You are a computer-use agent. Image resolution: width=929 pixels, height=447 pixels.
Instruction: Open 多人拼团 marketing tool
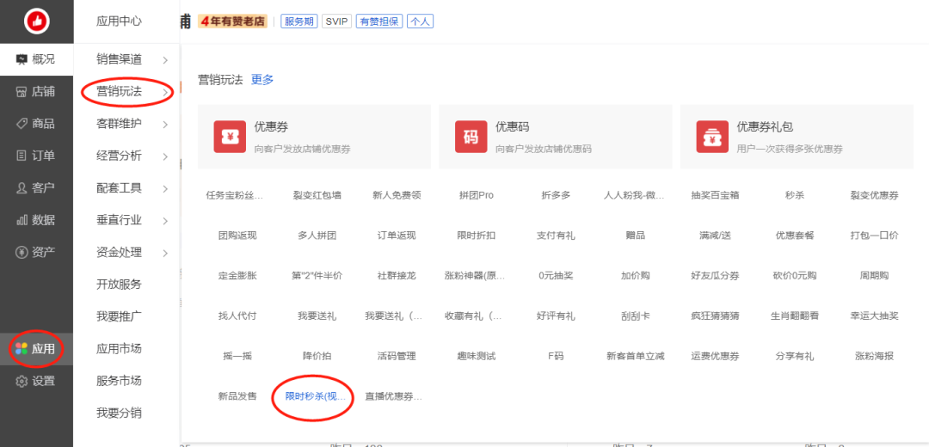[x=317, y=236]
